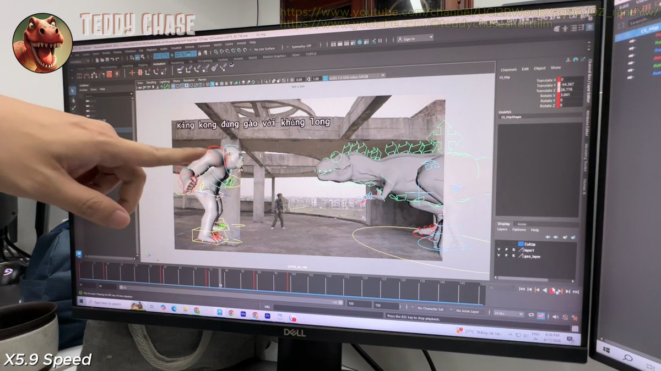Click the gamma 1.00 field in viewport
Screen dimensions: 661x371
(316, 79)
